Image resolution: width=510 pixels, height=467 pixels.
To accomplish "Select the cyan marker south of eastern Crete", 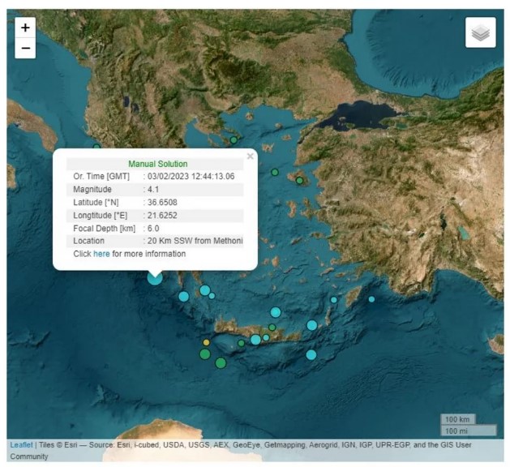I will [311, 354].
